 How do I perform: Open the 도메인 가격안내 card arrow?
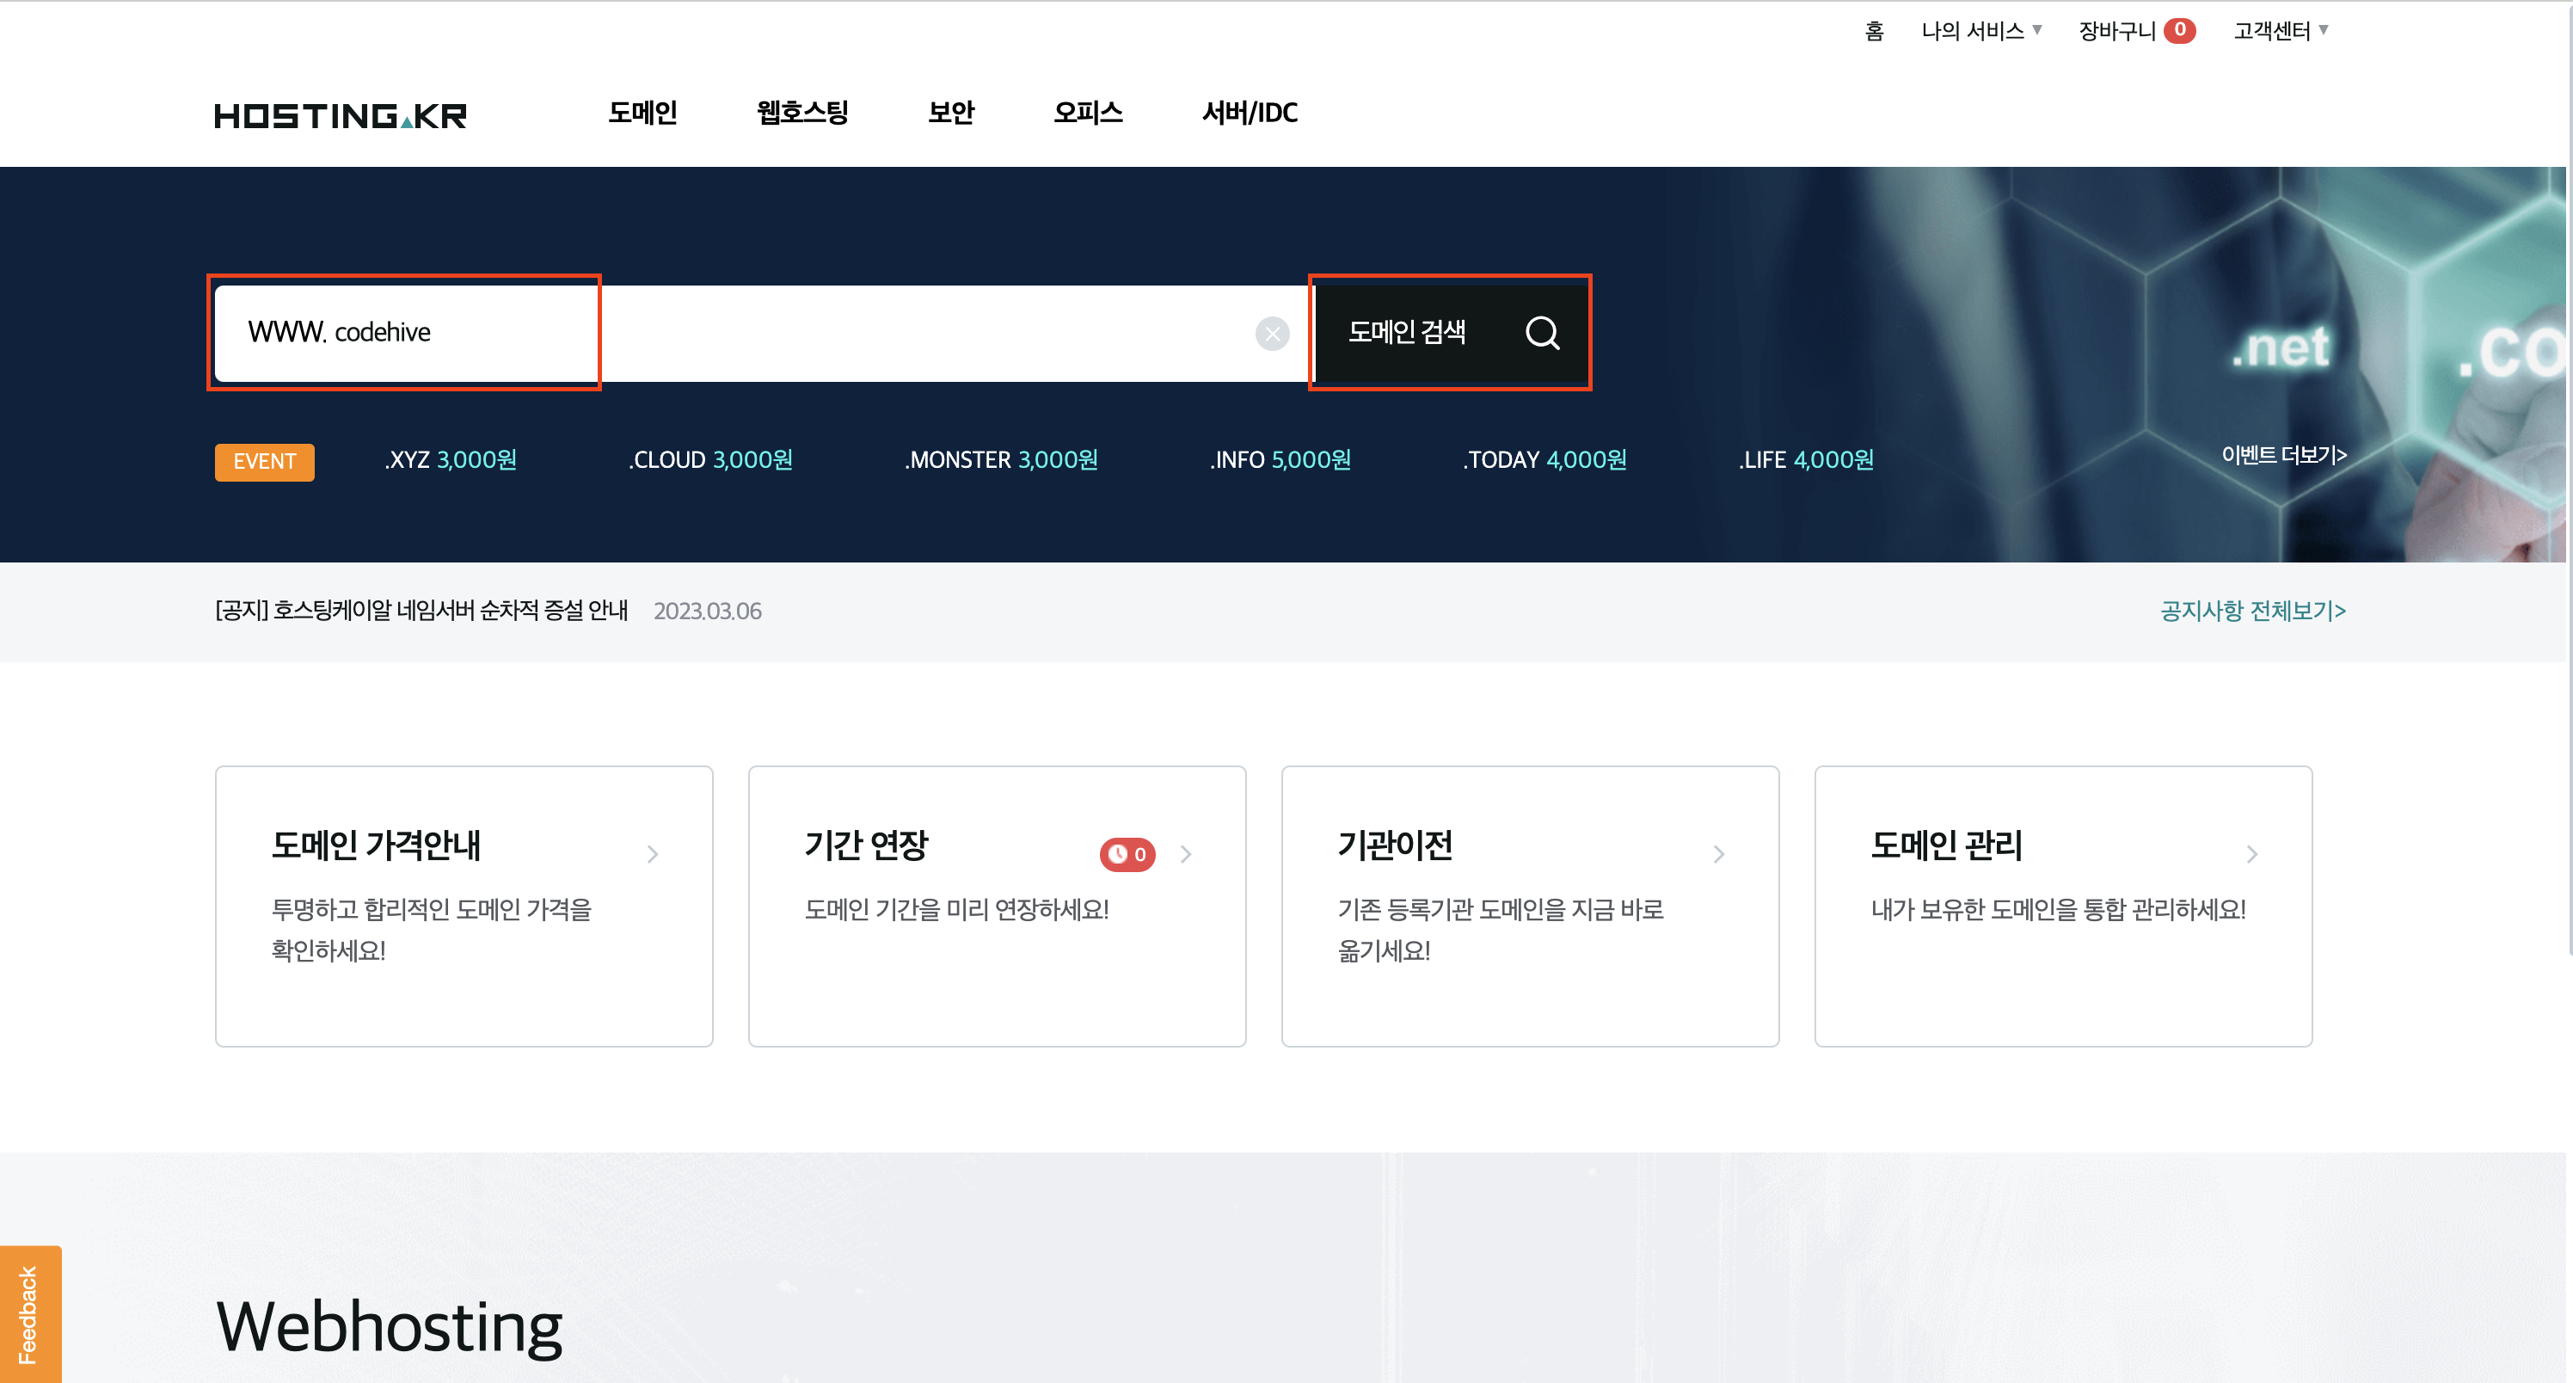coord(652,854)
